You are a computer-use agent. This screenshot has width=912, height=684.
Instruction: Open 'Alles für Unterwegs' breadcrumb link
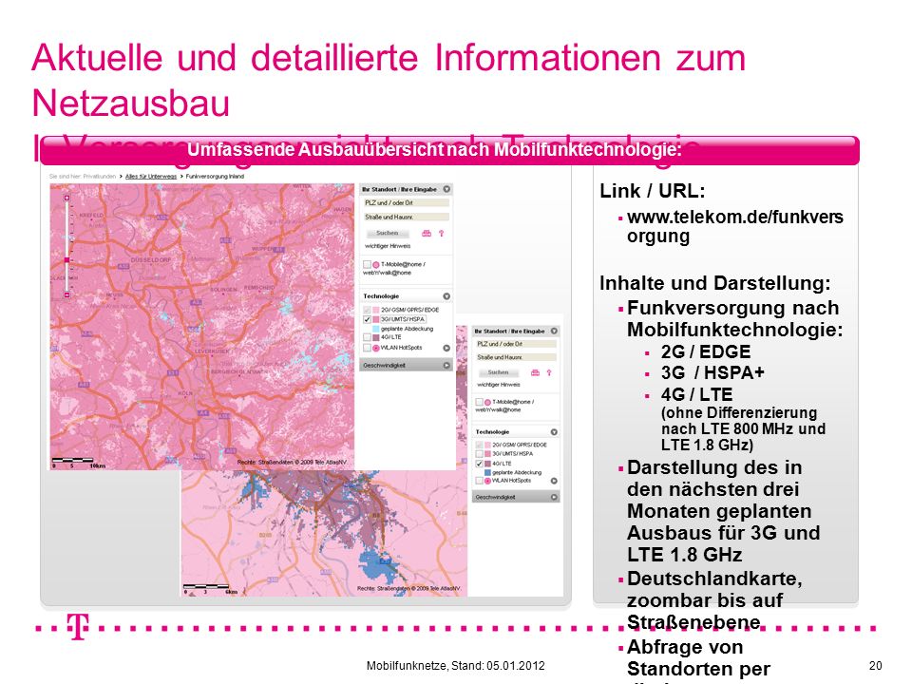tap(151, 177)
